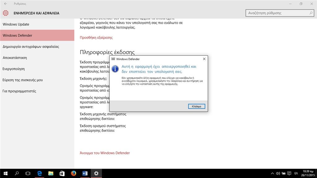
Task: Switch to Word in taskbar
Action: coord(85,173)
